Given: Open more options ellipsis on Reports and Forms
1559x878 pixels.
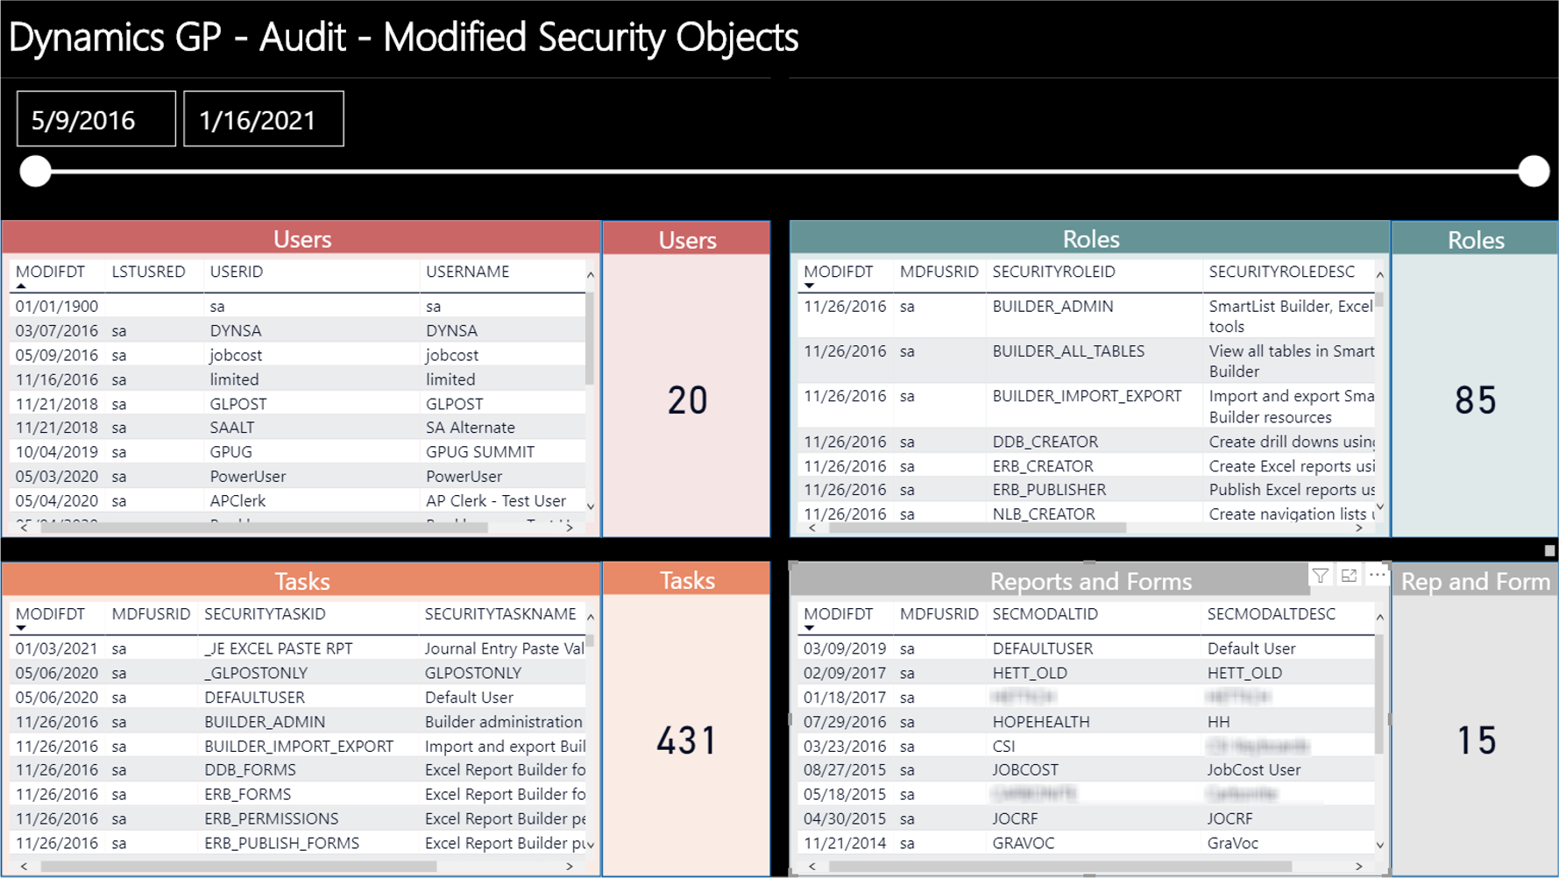Looking at the screenshot, I should (1377, 576).
